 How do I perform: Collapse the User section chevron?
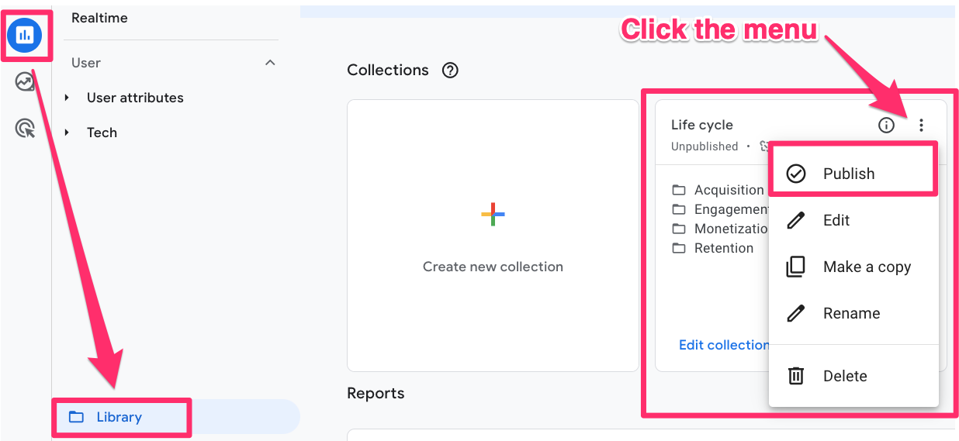[270, 63]
